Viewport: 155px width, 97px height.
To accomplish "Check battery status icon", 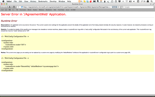I will (130, 1).
